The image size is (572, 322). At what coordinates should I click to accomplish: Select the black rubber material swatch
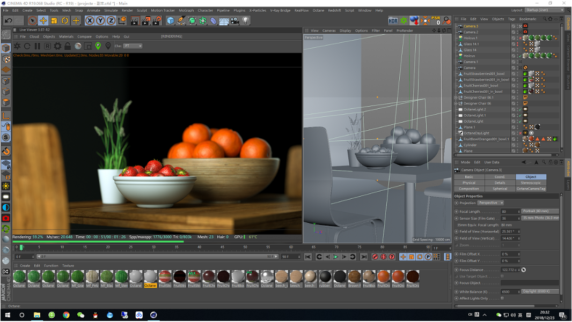point(325,279)
